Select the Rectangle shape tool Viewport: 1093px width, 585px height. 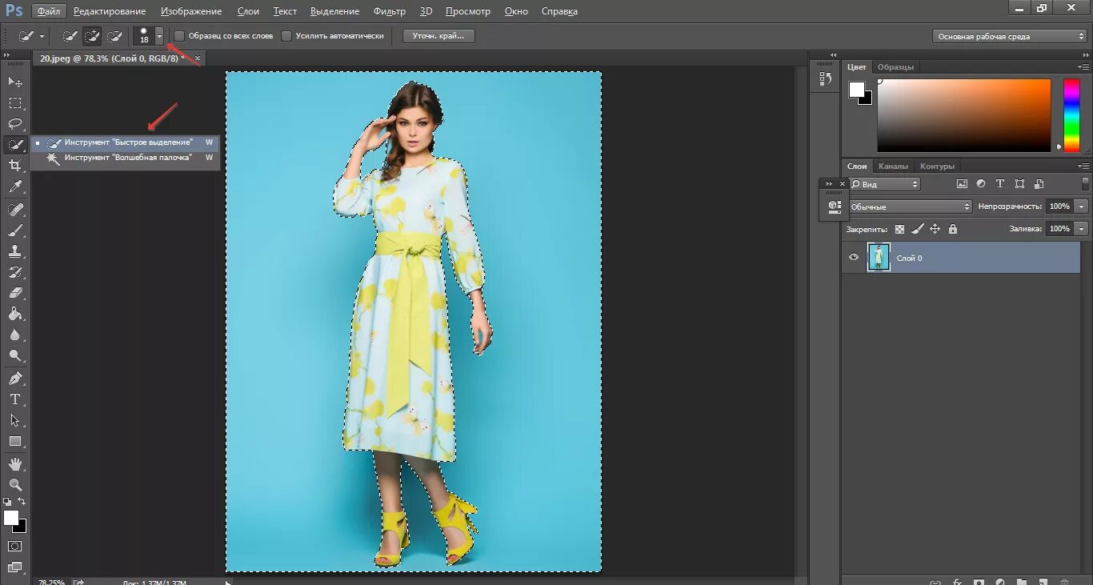(14, 441)
